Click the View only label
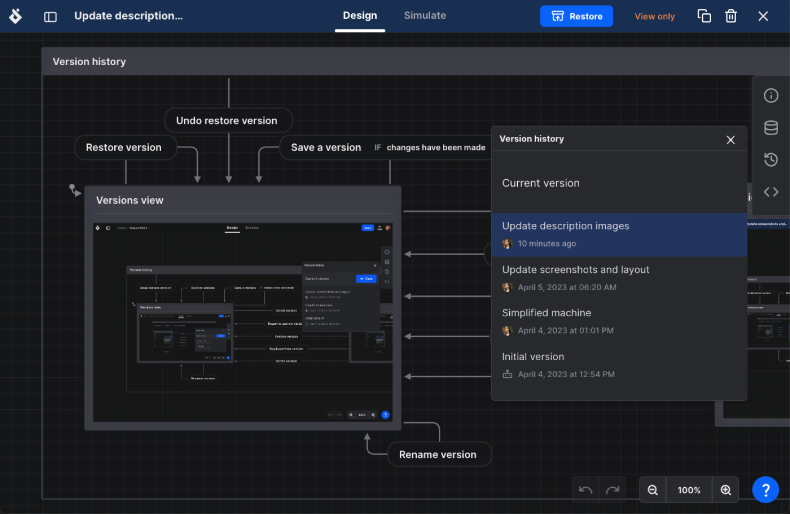This screenshot has height=514, width=790. tap(654, 17)
